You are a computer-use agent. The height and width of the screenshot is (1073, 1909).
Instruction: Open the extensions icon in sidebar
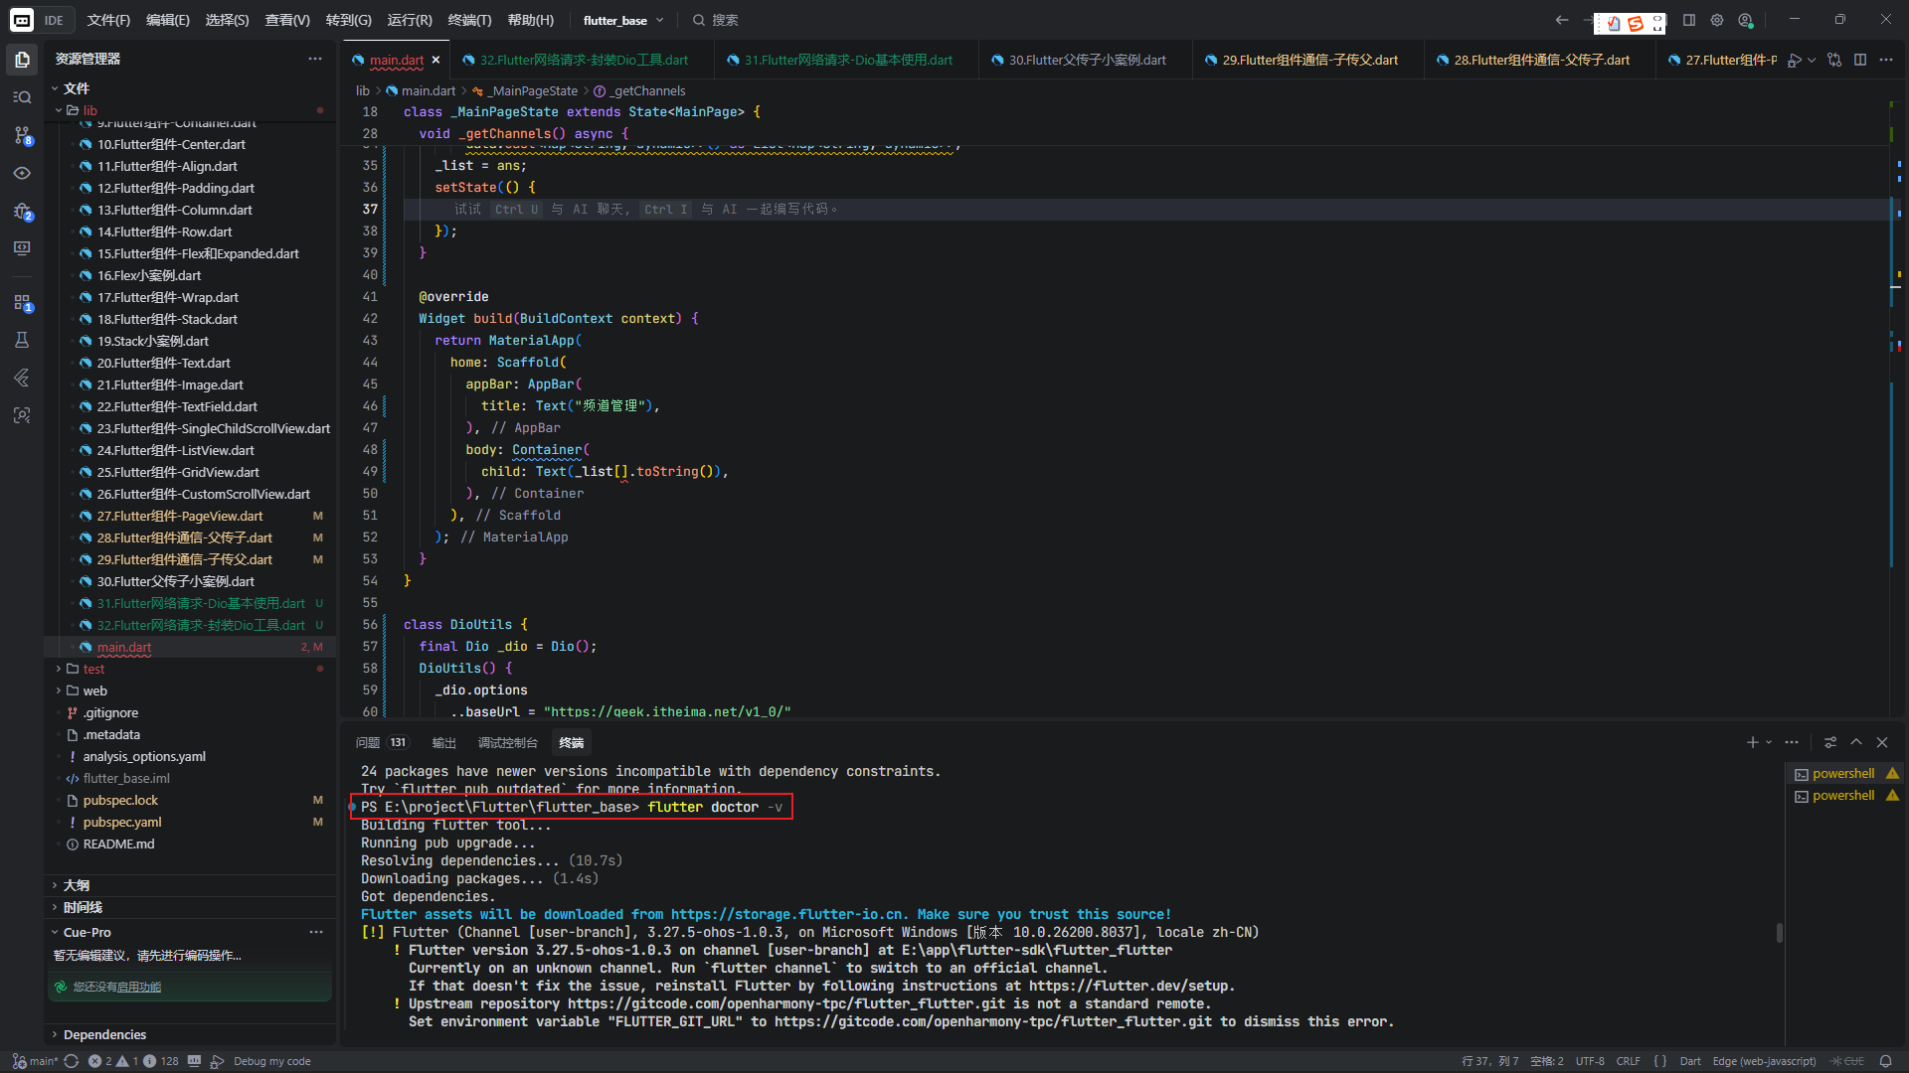[x=22, y=302]
